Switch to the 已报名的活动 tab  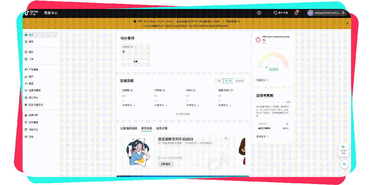tap(129, 128)
